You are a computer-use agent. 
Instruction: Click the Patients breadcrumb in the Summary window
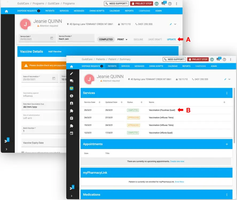tap(100, 59)
